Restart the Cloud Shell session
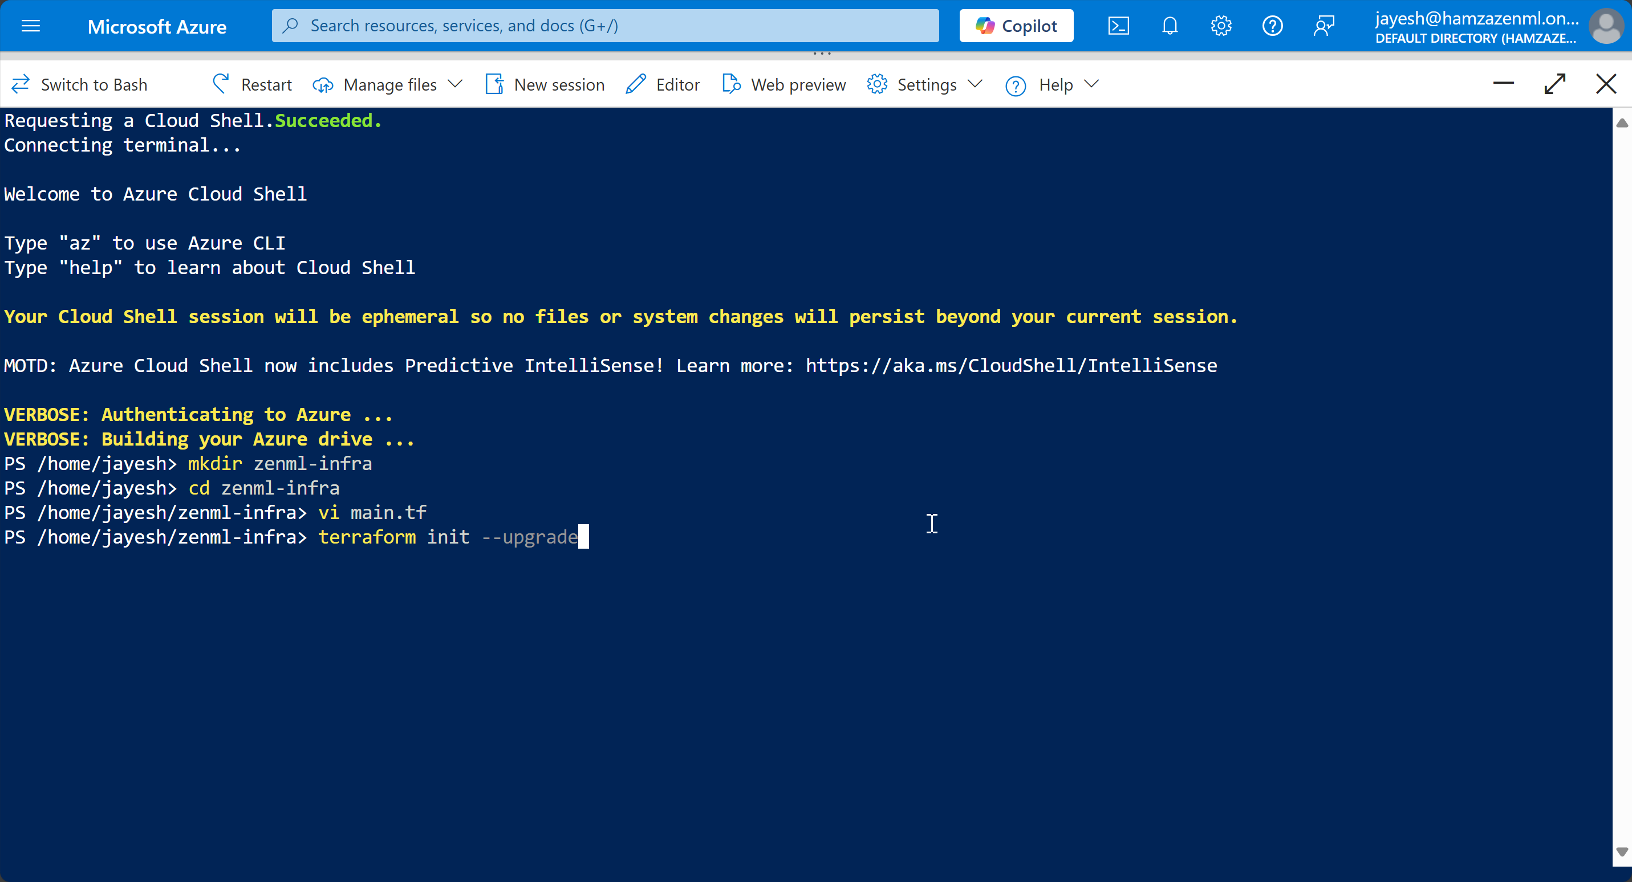Image resolution: width=1632 pixels, height=882 pixels. [x=251, y=84]
